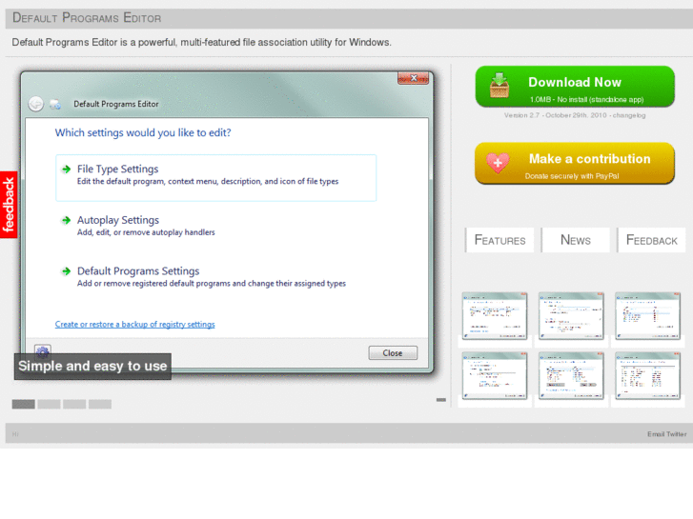Click green arrow beside Autoplay Settings
Screen dimensions: 693x519
click(67, 220)
